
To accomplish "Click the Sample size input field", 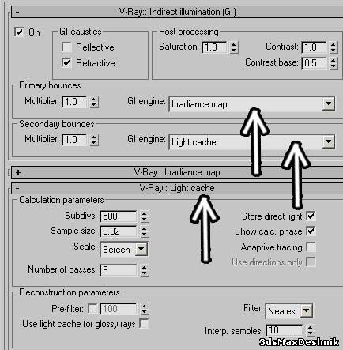I will pyautogui.click(x=119, y=231).
